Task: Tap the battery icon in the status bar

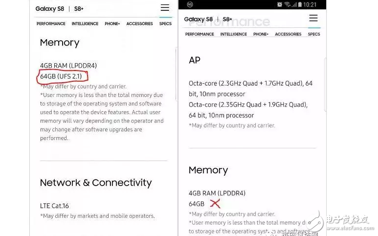Action: [x=300, y=5]
